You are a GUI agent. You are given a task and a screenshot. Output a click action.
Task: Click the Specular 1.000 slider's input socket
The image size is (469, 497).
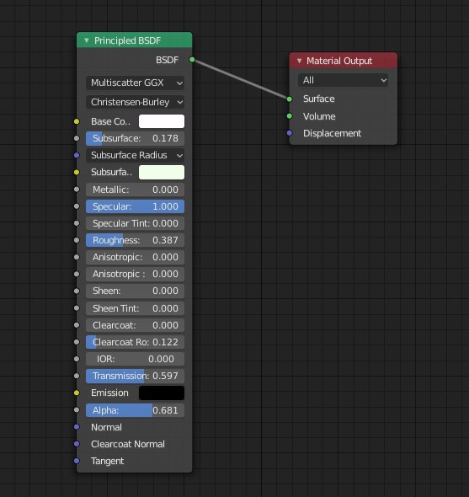pos(77,206)
